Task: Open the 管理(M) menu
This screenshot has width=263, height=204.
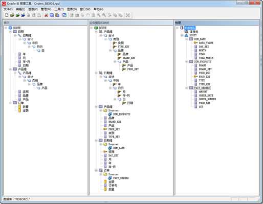Action: tap(46, 9)
